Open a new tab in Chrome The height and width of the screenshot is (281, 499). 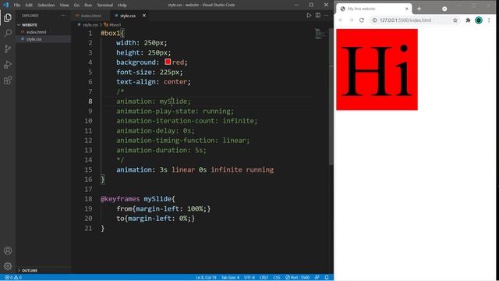click(x=419, y=9)
